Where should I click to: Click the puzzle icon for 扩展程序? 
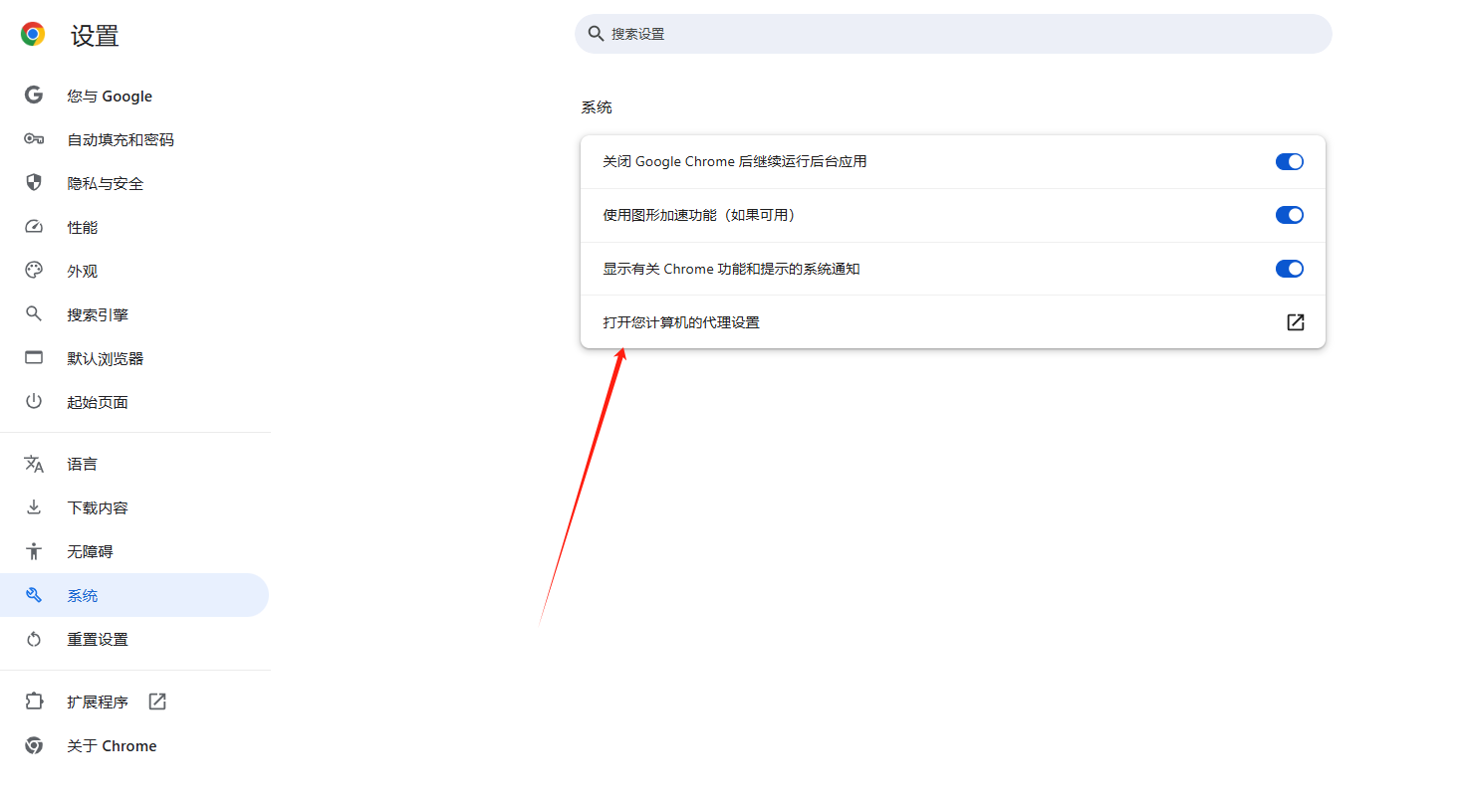tap(34, 702)
